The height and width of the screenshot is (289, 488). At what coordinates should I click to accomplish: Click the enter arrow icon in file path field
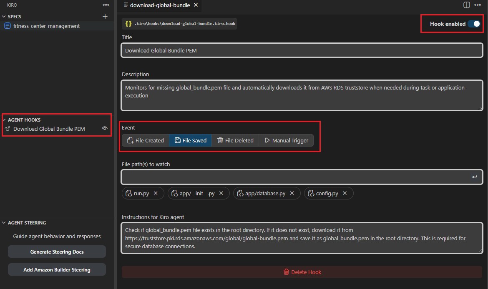click(x=474, y=177)
